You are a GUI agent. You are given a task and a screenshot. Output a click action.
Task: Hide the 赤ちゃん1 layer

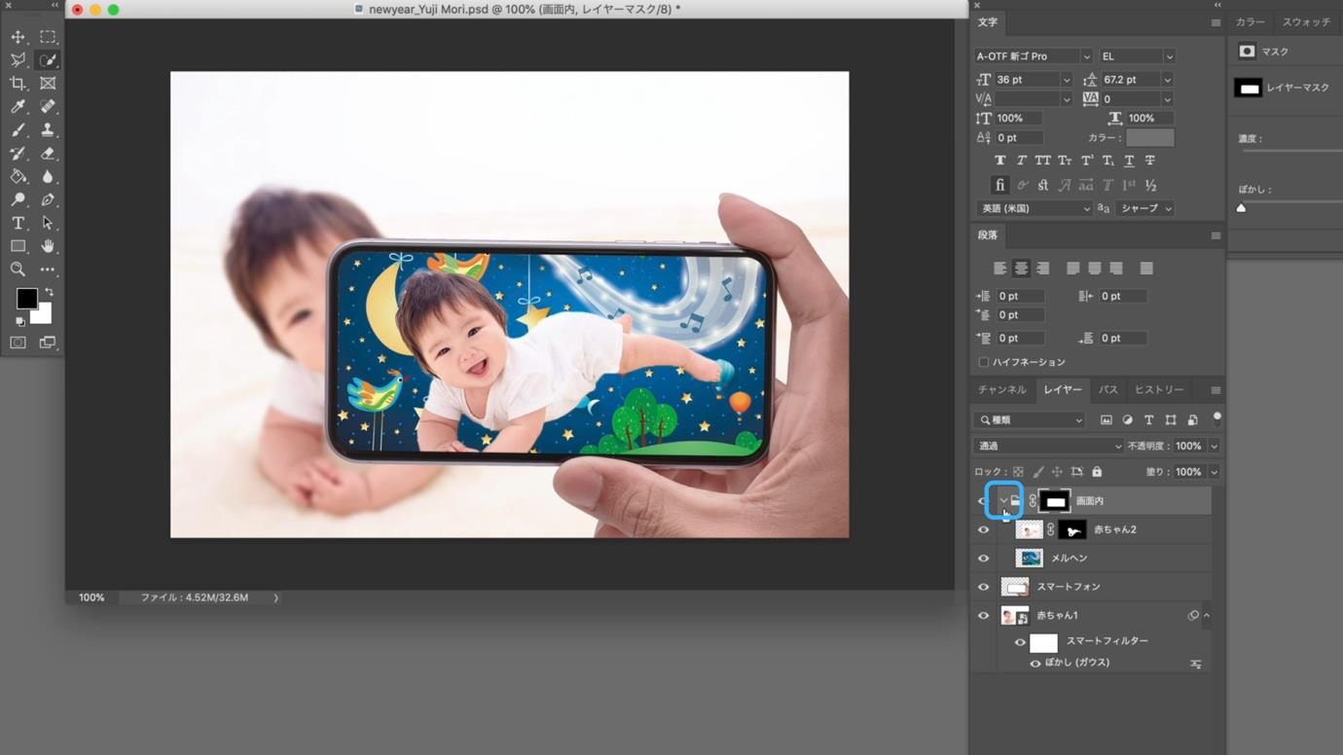[x=983, y=616]
